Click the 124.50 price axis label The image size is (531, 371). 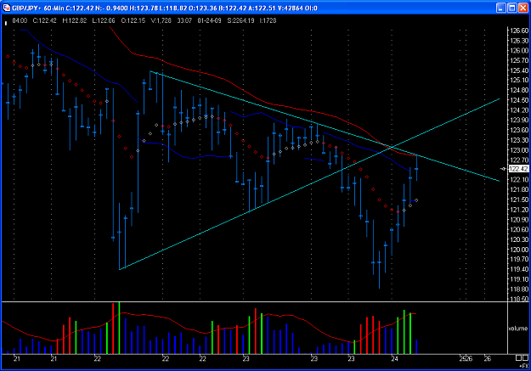519,100
